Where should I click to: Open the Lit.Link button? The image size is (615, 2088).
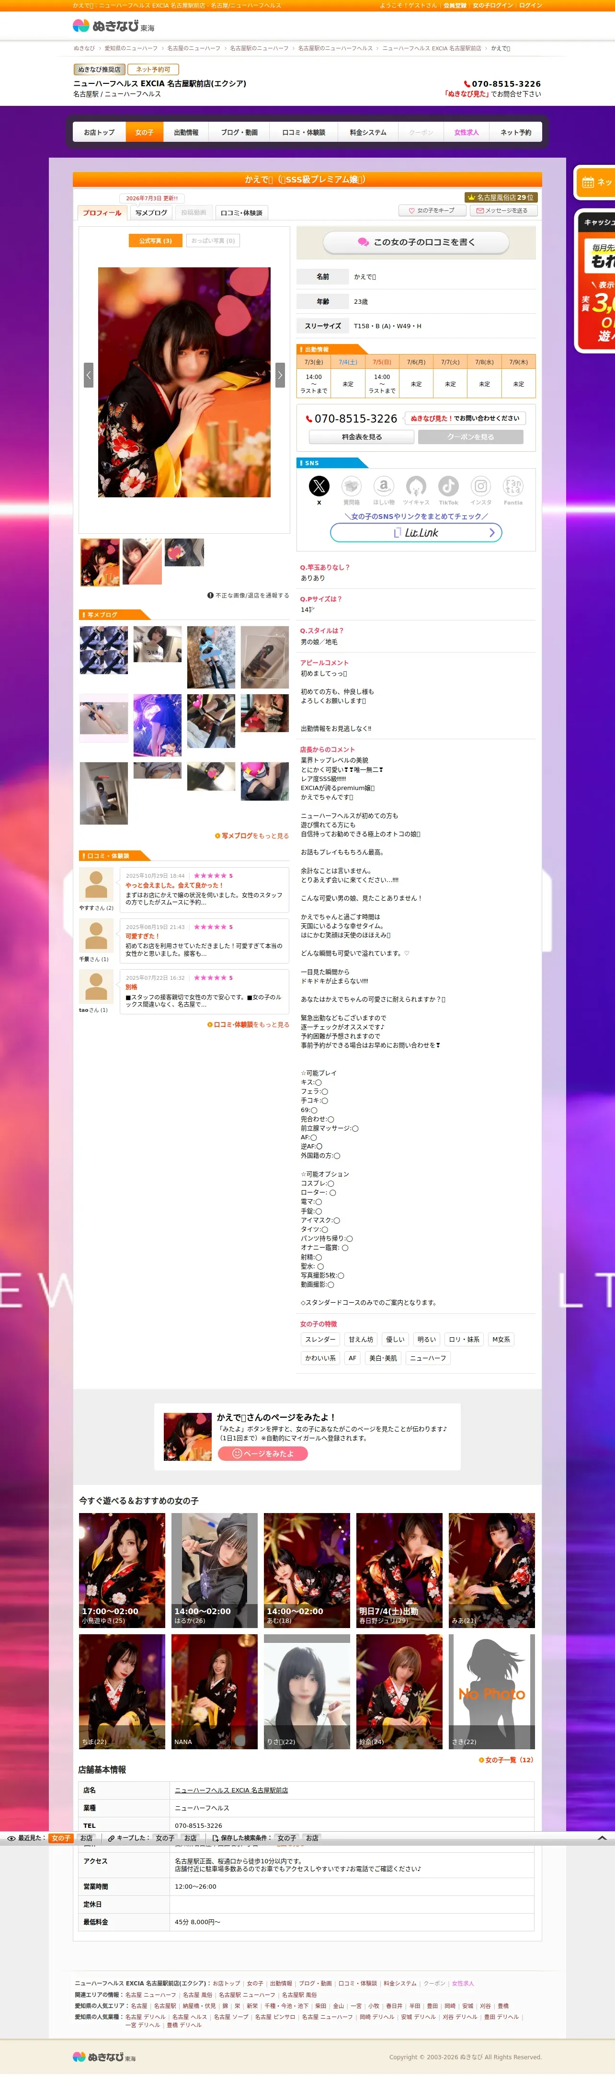pyautogui.click(x=416, y=532)
